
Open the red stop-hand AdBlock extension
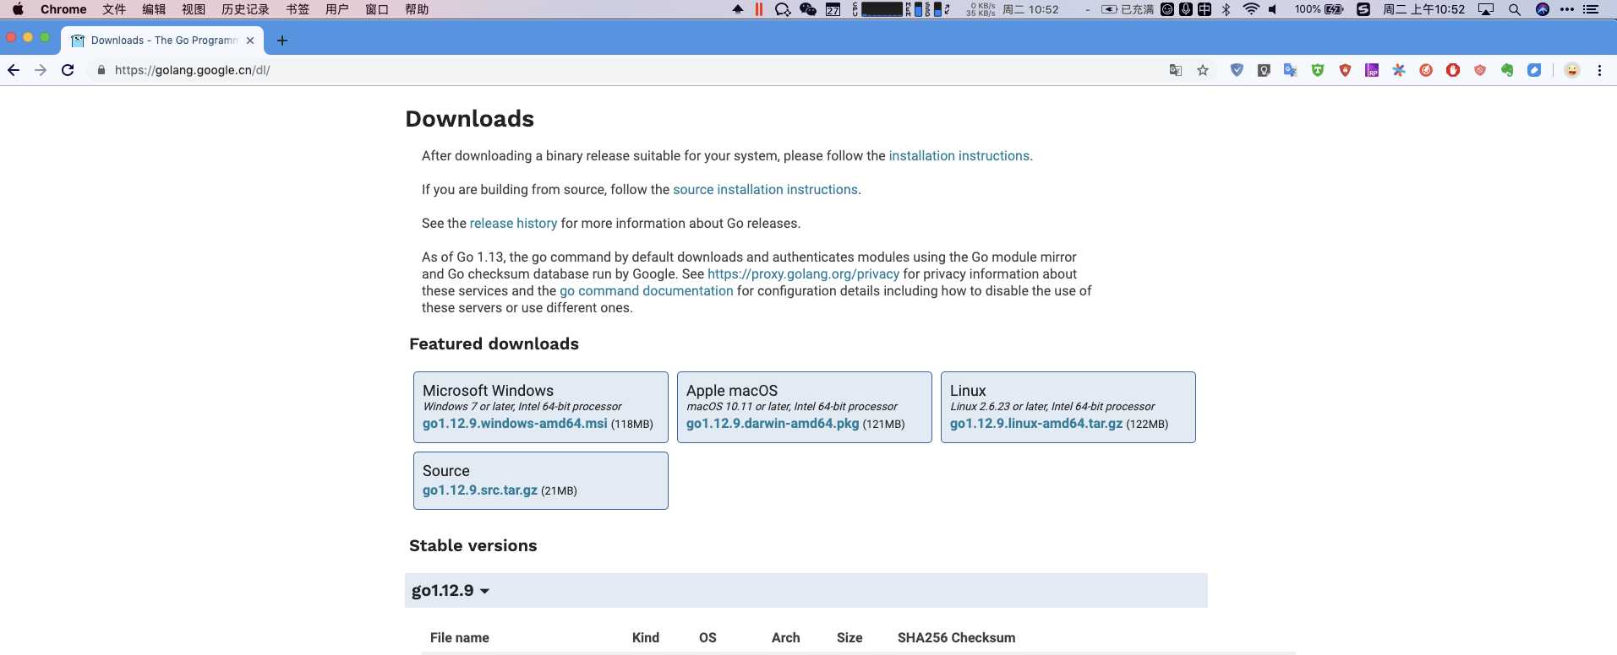click(1453, 70)
